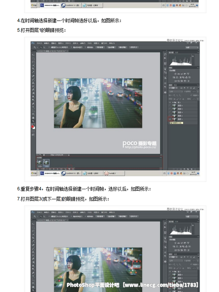Check 缩放所有窗口 in step-5 options bar
219x292 pixels.
(x=71, y=47)
